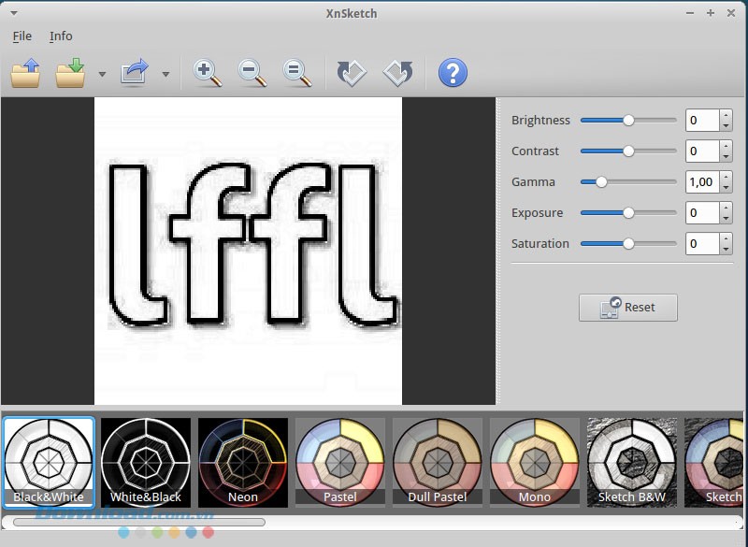Open the File menu
The width and height of the screenshot is (748, 547).
click(x=22, y=36)
